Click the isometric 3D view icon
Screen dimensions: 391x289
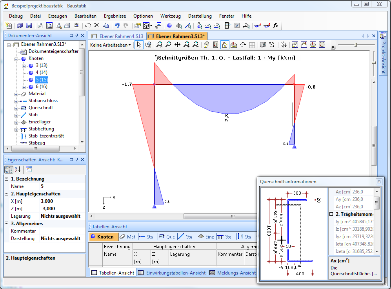tap(206, 45)
